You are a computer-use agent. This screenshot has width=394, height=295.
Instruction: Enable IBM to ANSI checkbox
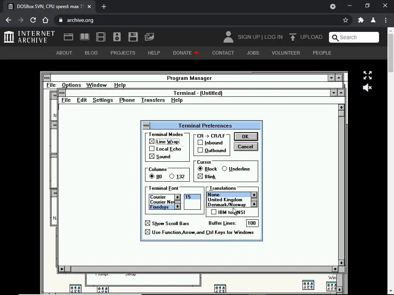coord(214,212)
